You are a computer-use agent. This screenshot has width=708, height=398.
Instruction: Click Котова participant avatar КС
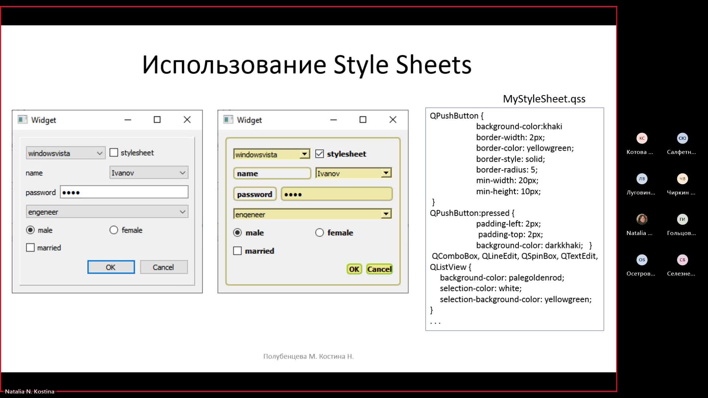point(642,138)
